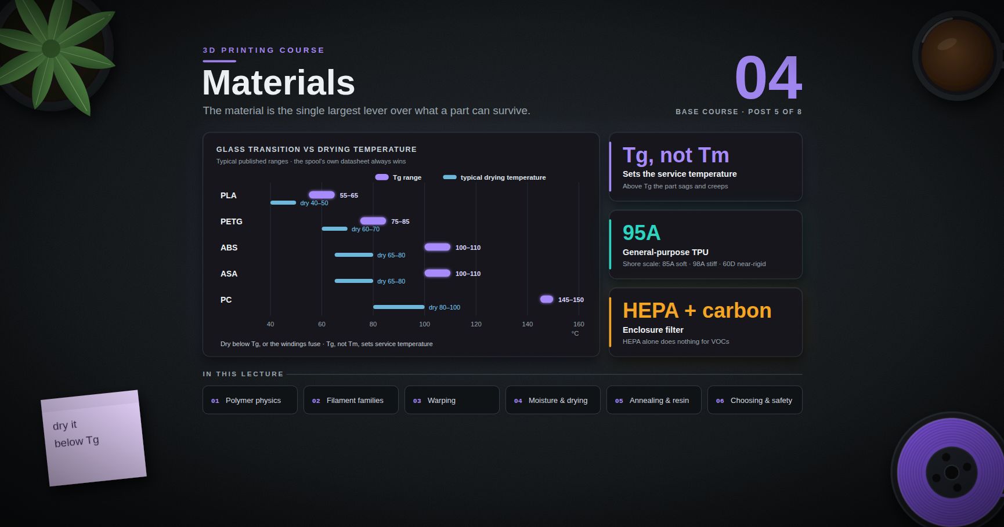Select the HEPA + carbon filter card
1004x527 pixels.
click(706, 322)
